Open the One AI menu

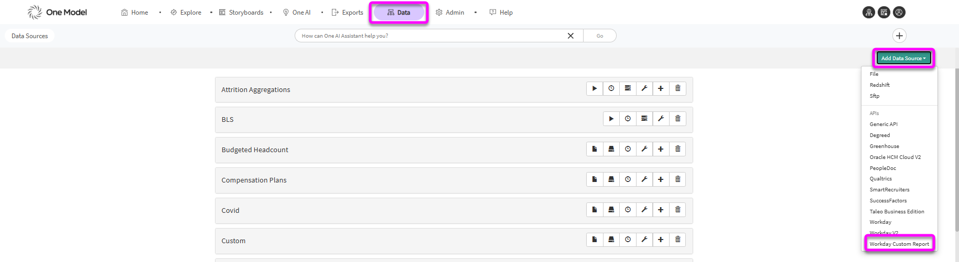point(297,13)
